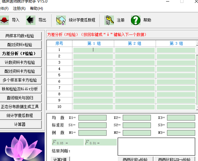Minimize the application window

168,2
